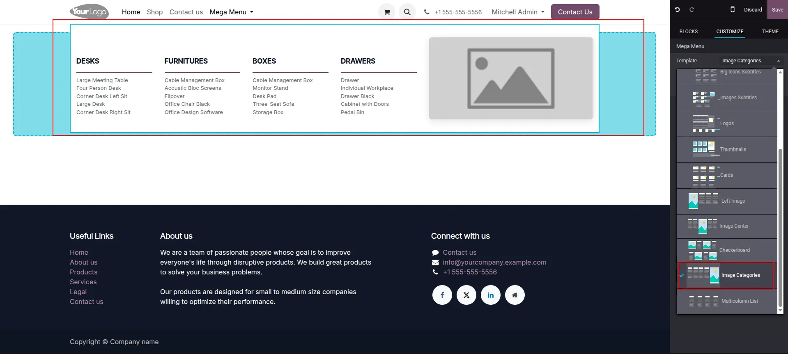
Task: Click the home icon in footer
Action: click(x=515, y=295)
